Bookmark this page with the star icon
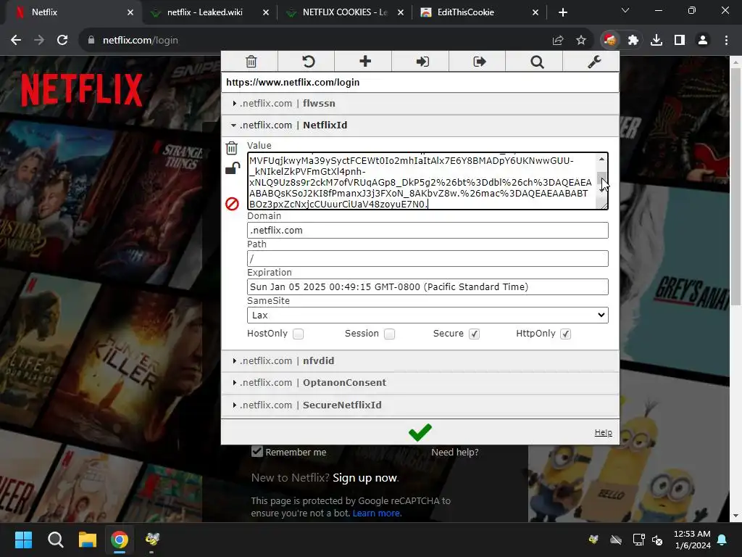This screenshot has width=742, height=557. coord(581,41)
